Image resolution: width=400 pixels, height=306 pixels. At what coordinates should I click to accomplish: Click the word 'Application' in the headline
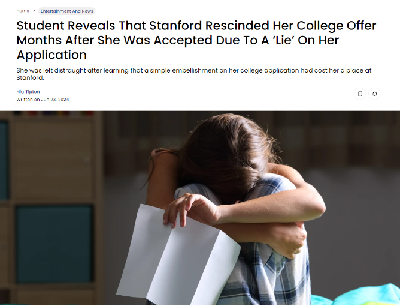51,55
